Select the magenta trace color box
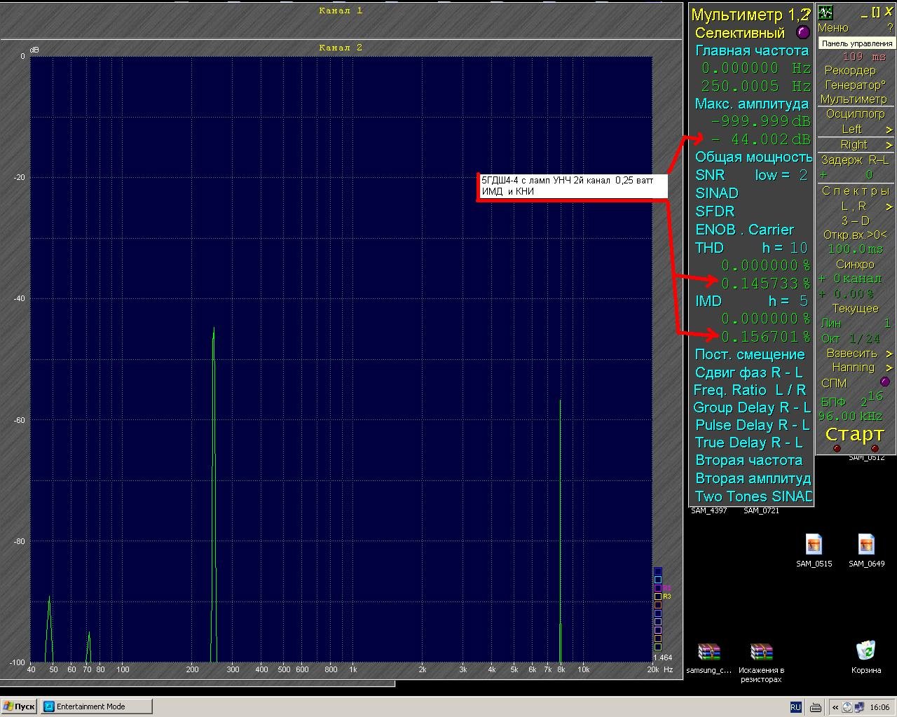 (658, 588)
